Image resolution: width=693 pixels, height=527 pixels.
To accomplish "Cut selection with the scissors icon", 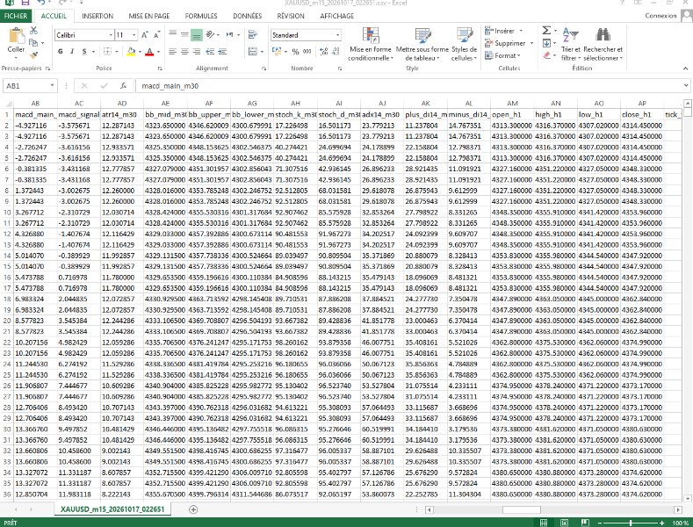I will pyautogui.click(x=33, y=31).
